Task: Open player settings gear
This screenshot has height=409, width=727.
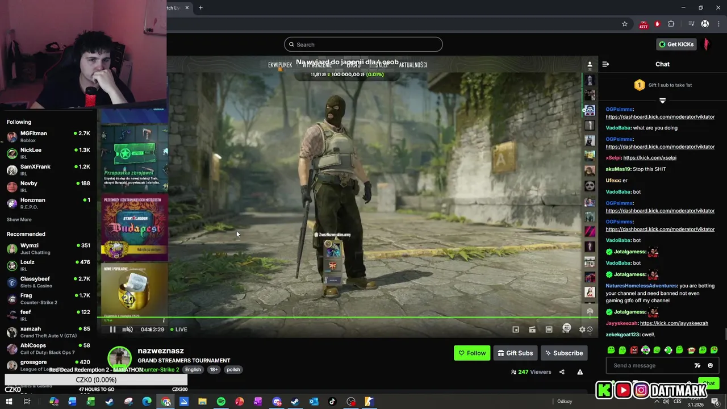Action: click(582, 329)
